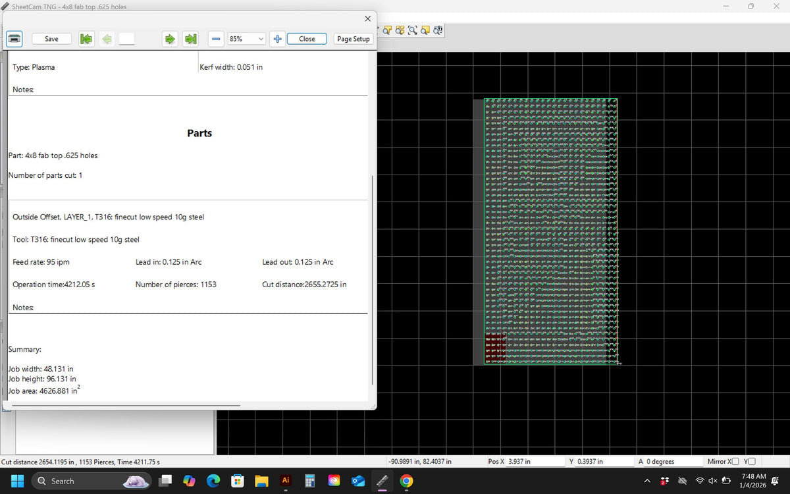Viewport: 790px width, 494px height.
Task: Click the page number field in preview toolbar
Action: point(126,39)
